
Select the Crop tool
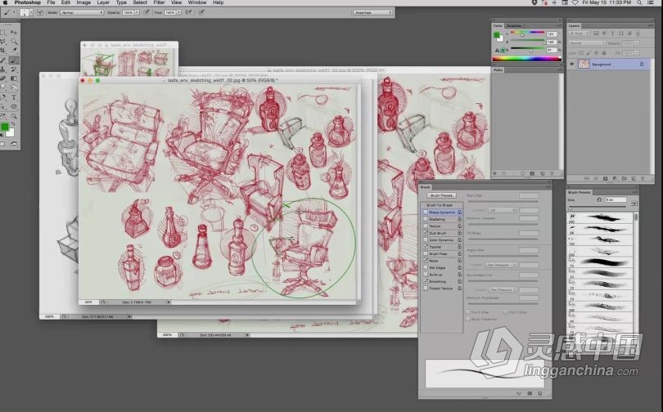coord(3,50)
